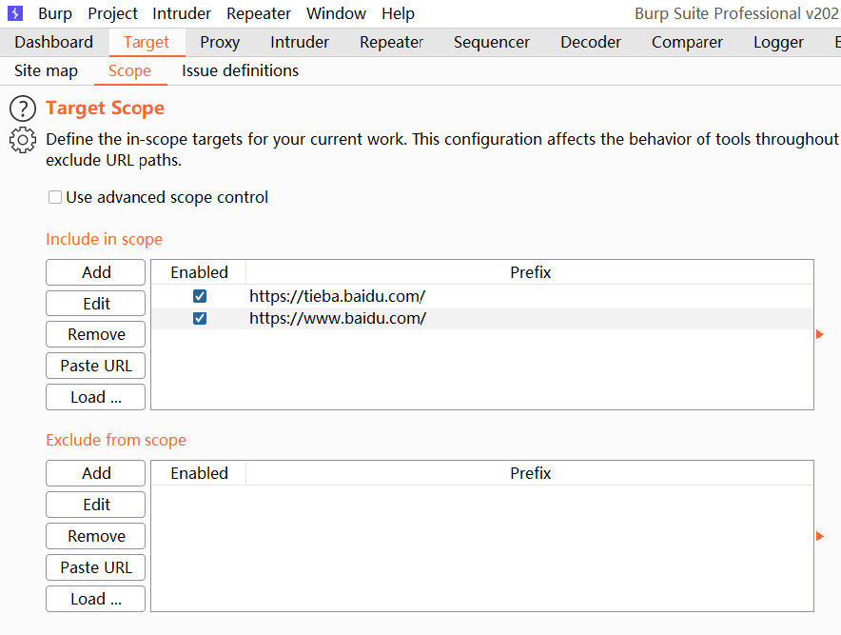This screenshot has height=635, width=841.
Task: Uncheck the www.baidu.com enabled checkbox
Action: click(200, 318)
